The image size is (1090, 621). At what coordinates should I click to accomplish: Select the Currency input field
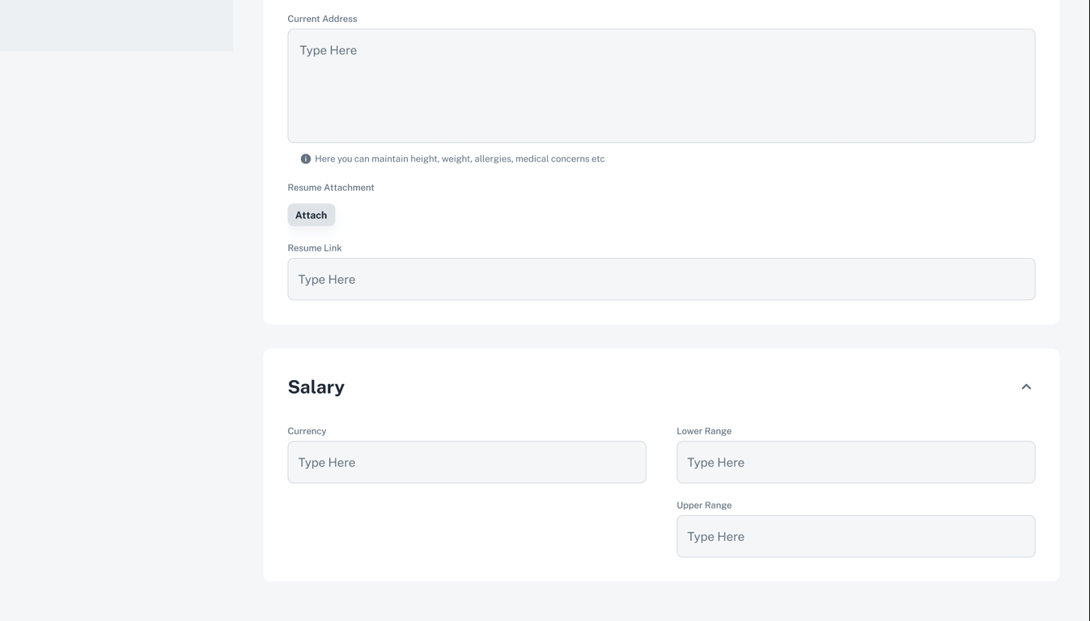(x=467, y=463)
